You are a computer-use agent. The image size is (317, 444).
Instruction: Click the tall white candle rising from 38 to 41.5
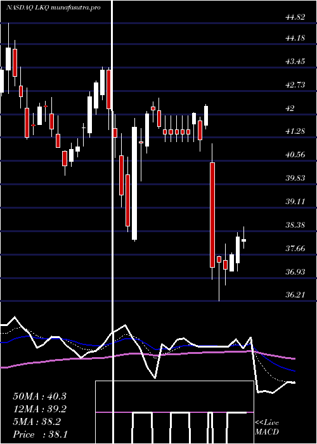coord(134,183)
